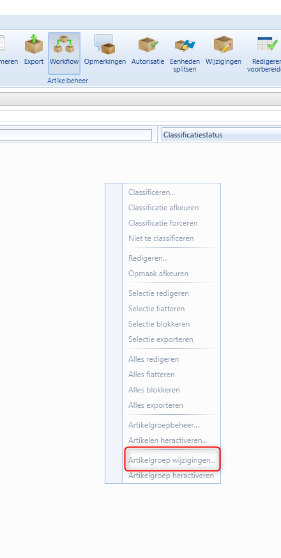The height and width of the screenshot is (558, 281).
Task: Open Opmerkingen comments icon
Action: click(x=105, y=45)
